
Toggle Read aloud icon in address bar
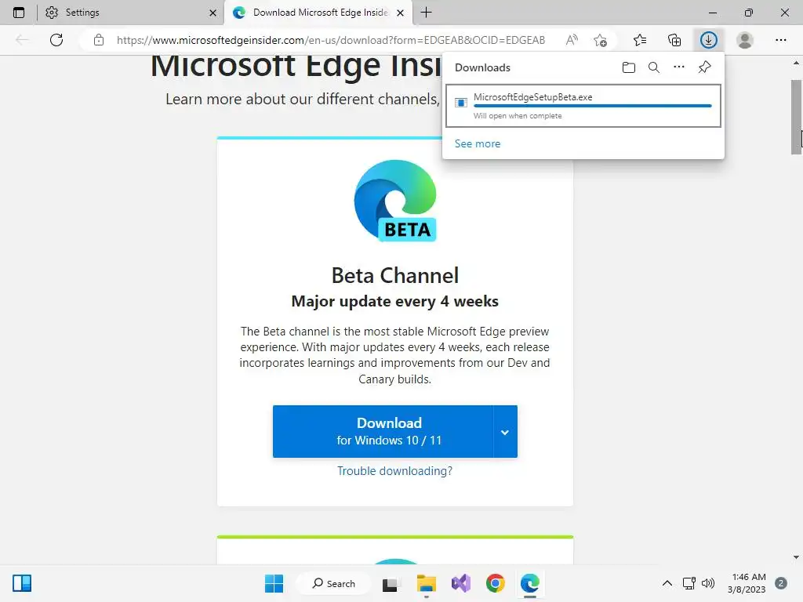point(572,40)
